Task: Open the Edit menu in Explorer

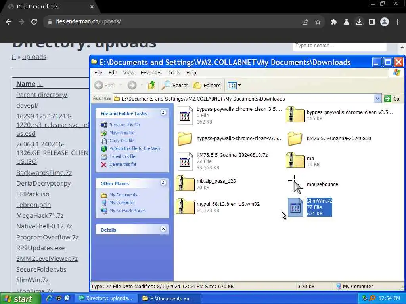Action: pos(113,73)
